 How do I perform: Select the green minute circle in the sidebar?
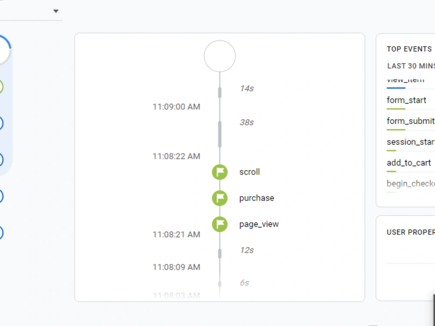point(2,87)
